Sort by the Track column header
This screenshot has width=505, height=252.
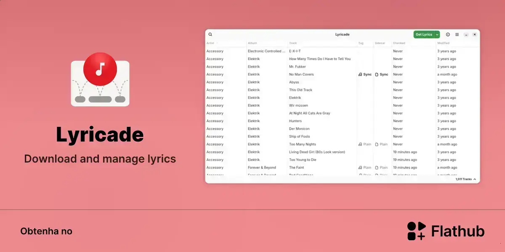[293, 43]
